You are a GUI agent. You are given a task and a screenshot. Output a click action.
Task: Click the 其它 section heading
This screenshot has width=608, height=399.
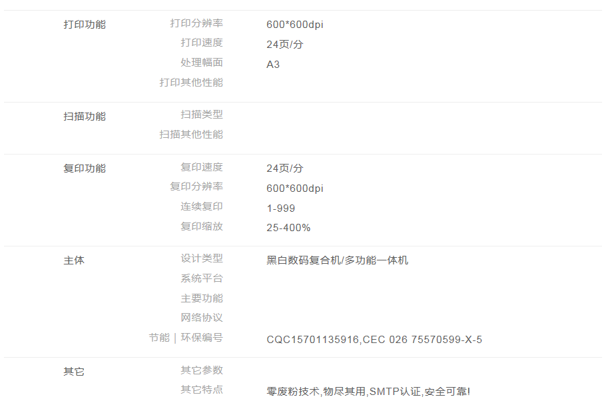pos(74,372)
